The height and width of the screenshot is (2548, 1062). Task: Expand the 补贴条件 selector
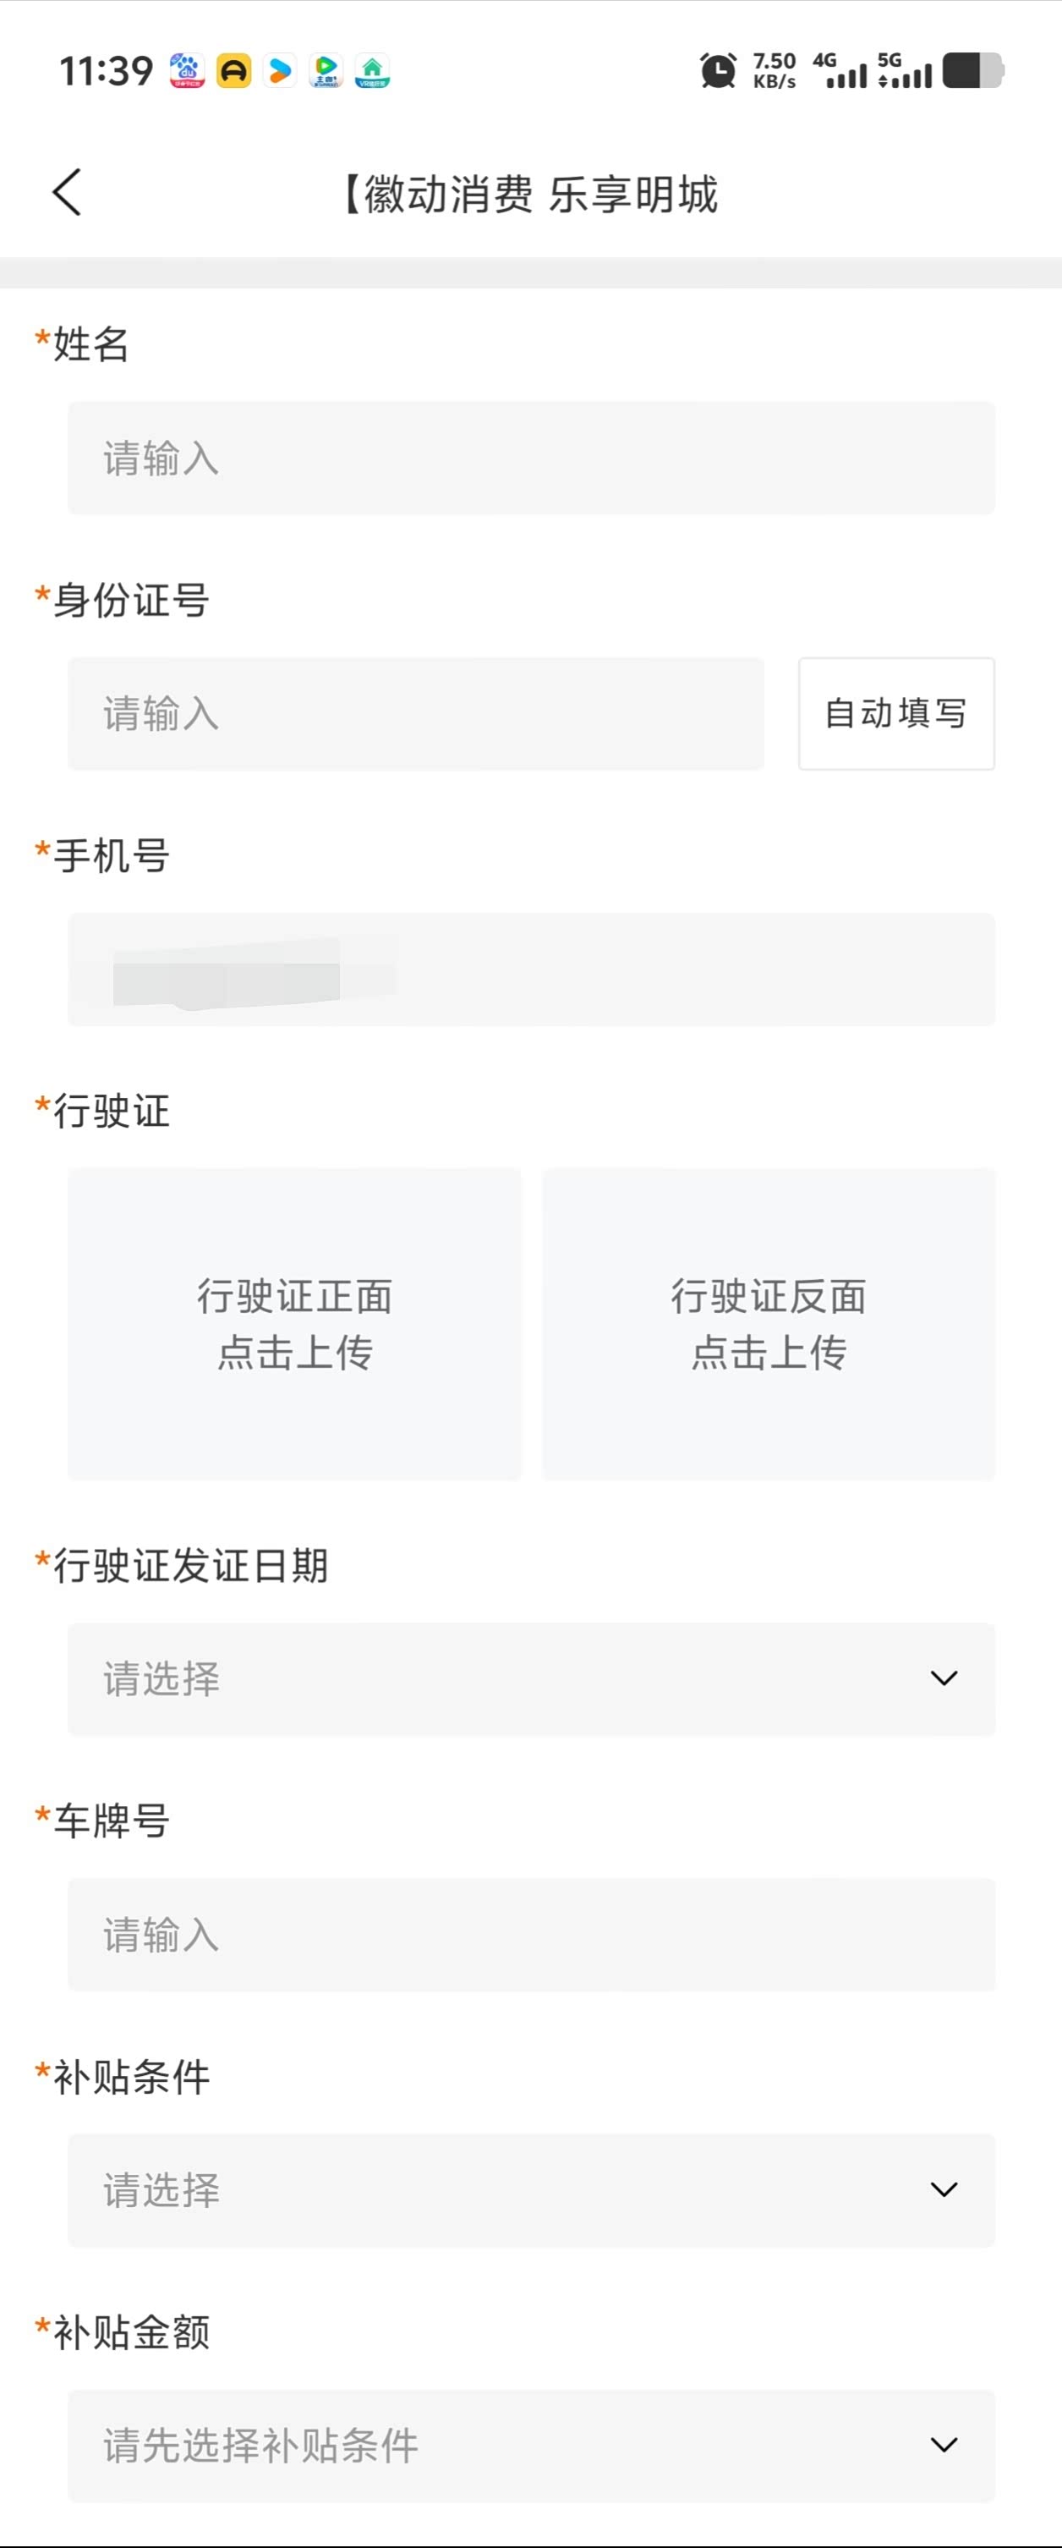(x=531, y=2190)
